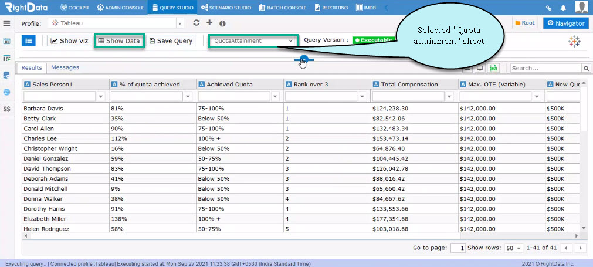The image size is (593, 267).
Task: Open the QuotaAttainment sheet dropdown
Action: (253, 41)
